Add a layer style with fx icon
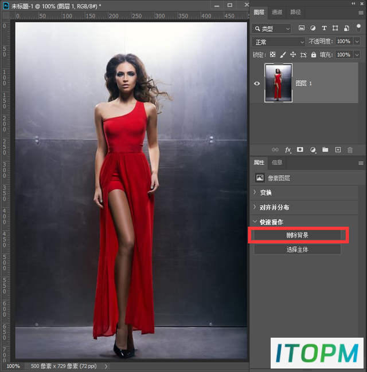The height and width of the screenshot is (372, 367). tap(288, 150)
